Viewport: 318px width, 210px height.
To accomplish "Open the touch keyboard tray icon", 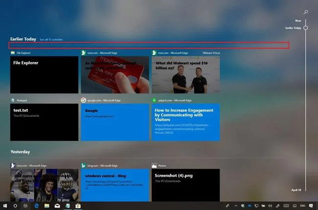I will (x=286, y=206).
